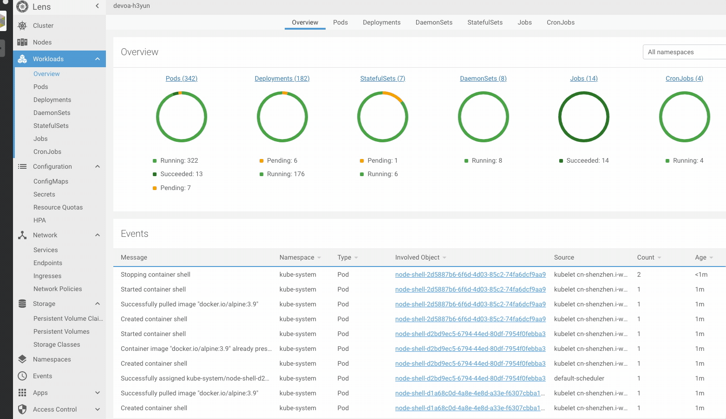
Task: Open HPA in the sidebar
Action: [39, 220]
